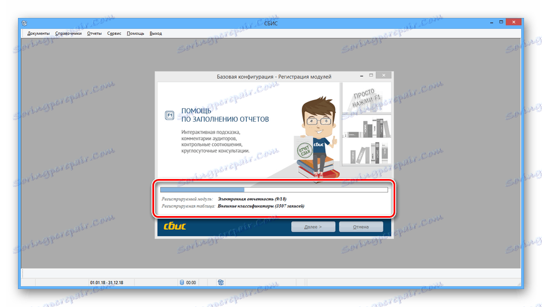
Task: Open the Документы menu
Action: (x=38, y=34)
